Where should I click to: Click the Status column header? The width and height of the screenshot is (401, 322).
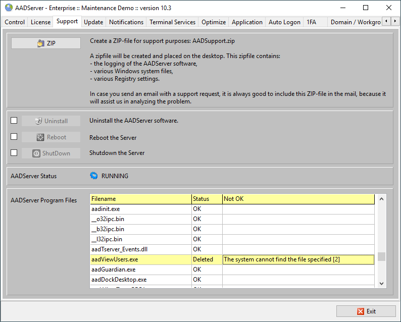click(x=207, y=199)
